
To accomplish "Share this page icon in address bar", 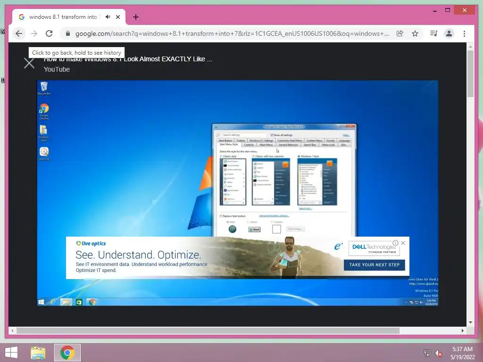I will click(x=400, y=33).
